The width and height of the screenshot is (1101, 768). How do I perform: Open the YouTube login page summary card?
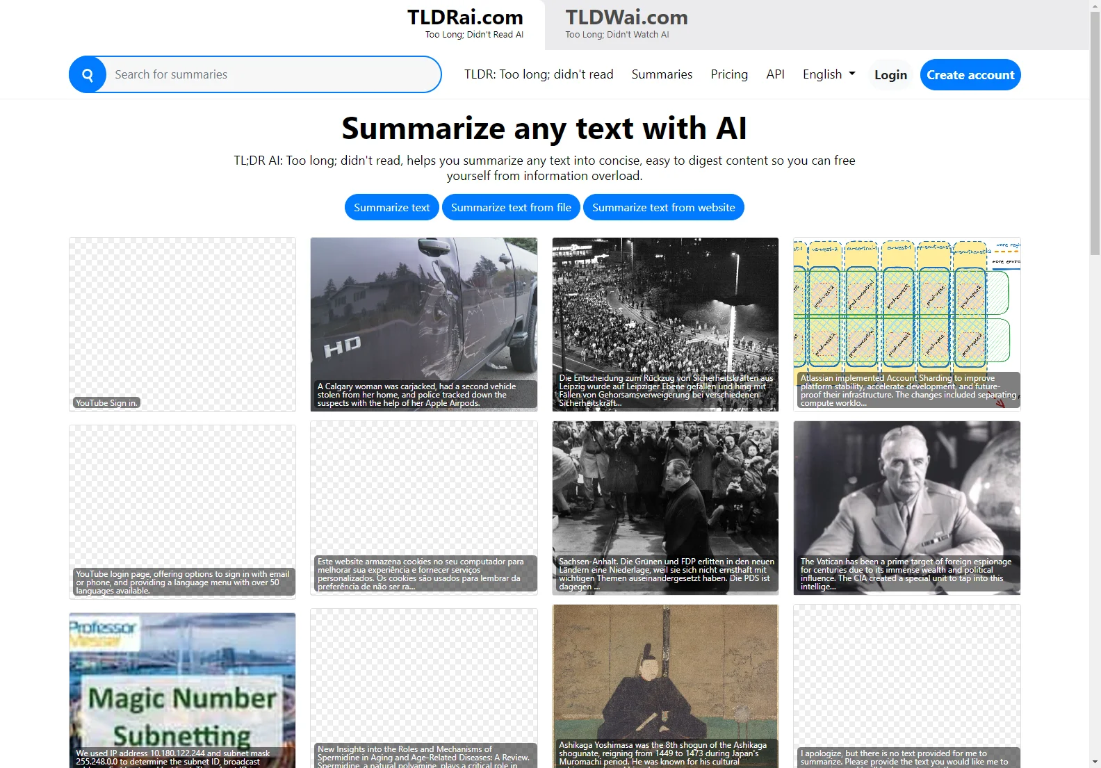click(182, 512)
